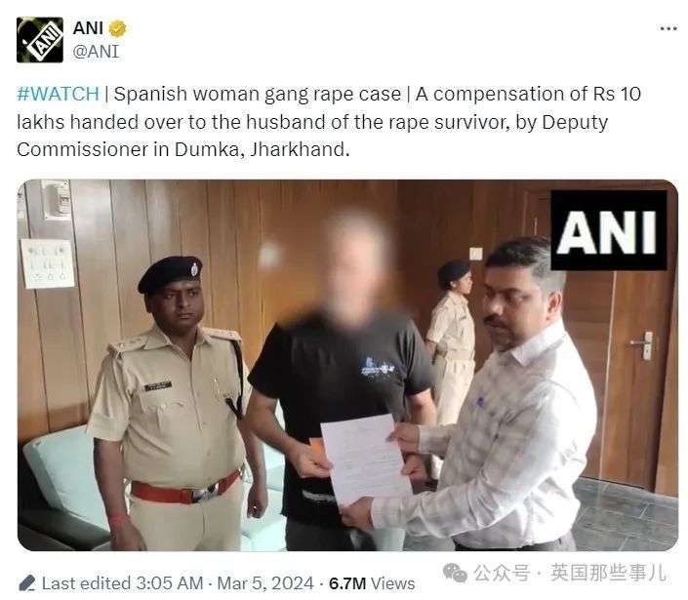
Task: Open the @ANI handle link
Action: click(x=96, y=52)
